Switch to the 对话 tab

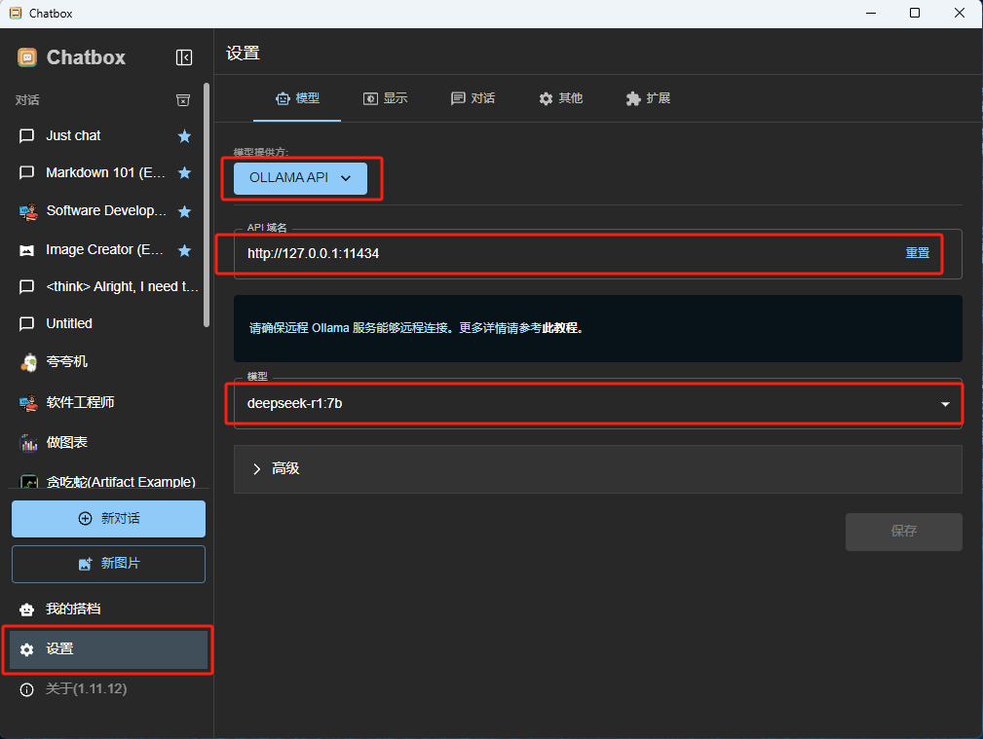[473, 98]
